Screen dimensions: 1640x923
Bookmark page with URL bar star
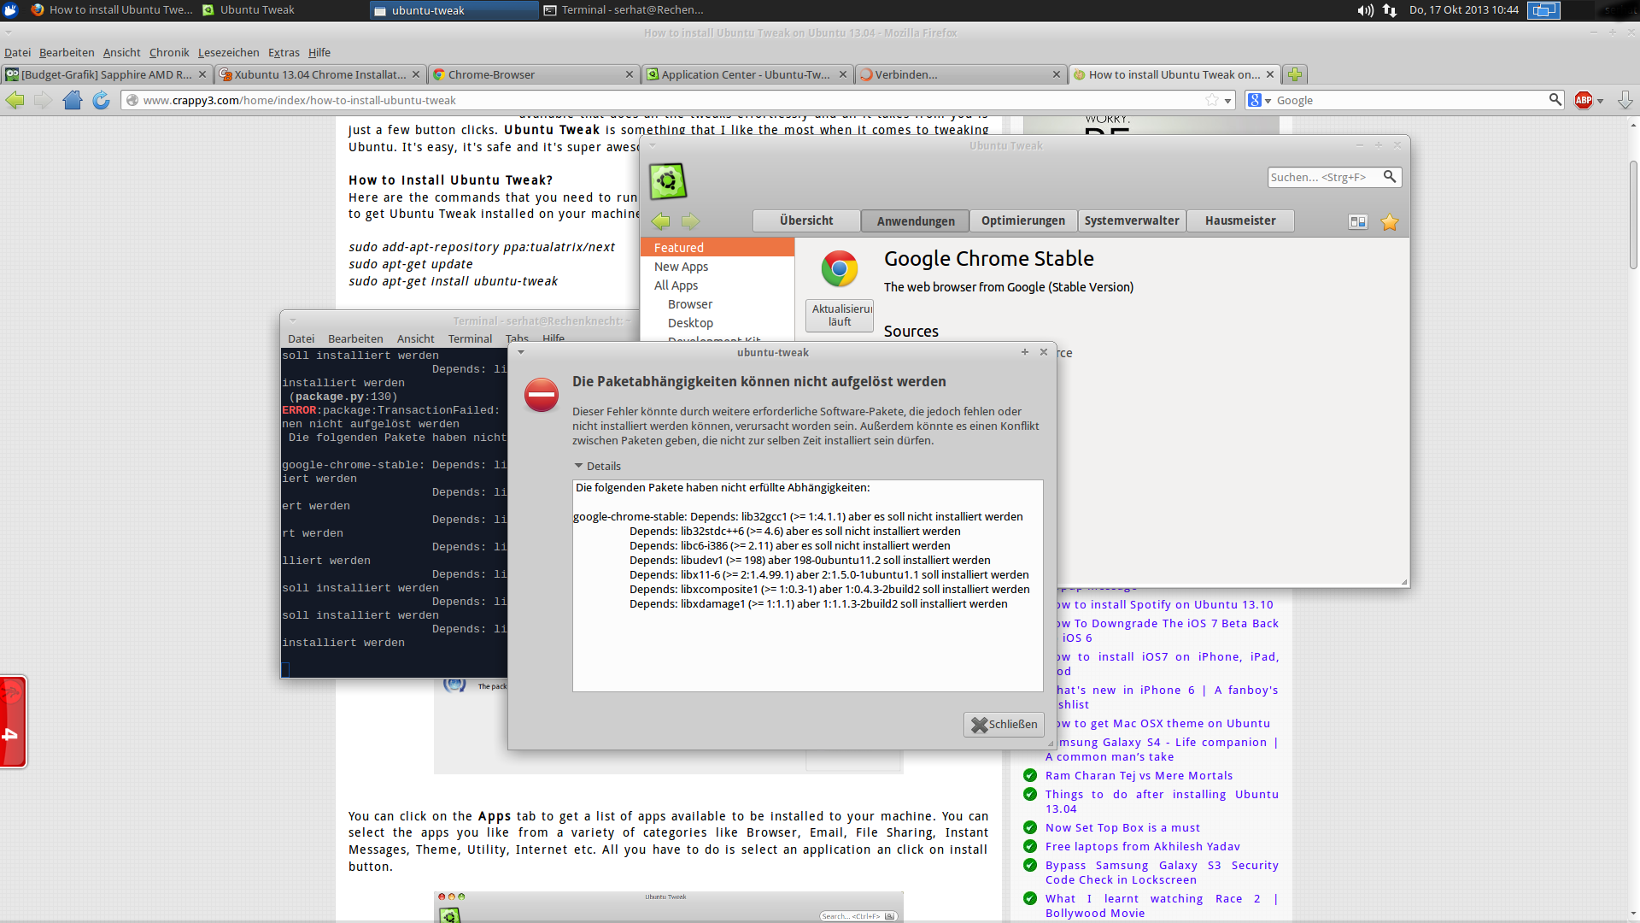click(1211, 100)
